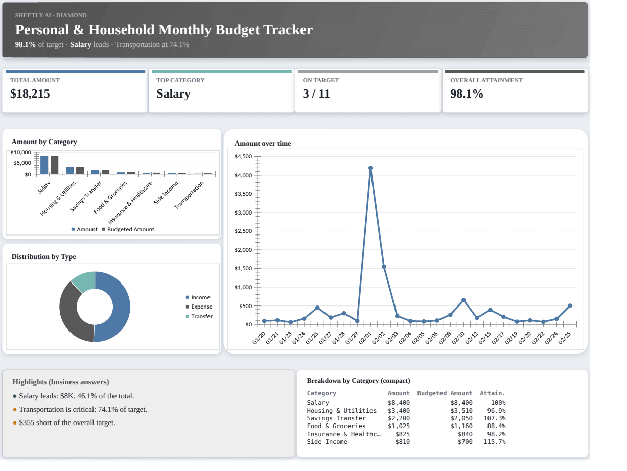Click the dark Salary Budgeted Amount bar
Screen dimensions: 627x471
pyautogui.click(x=54, y=165)
